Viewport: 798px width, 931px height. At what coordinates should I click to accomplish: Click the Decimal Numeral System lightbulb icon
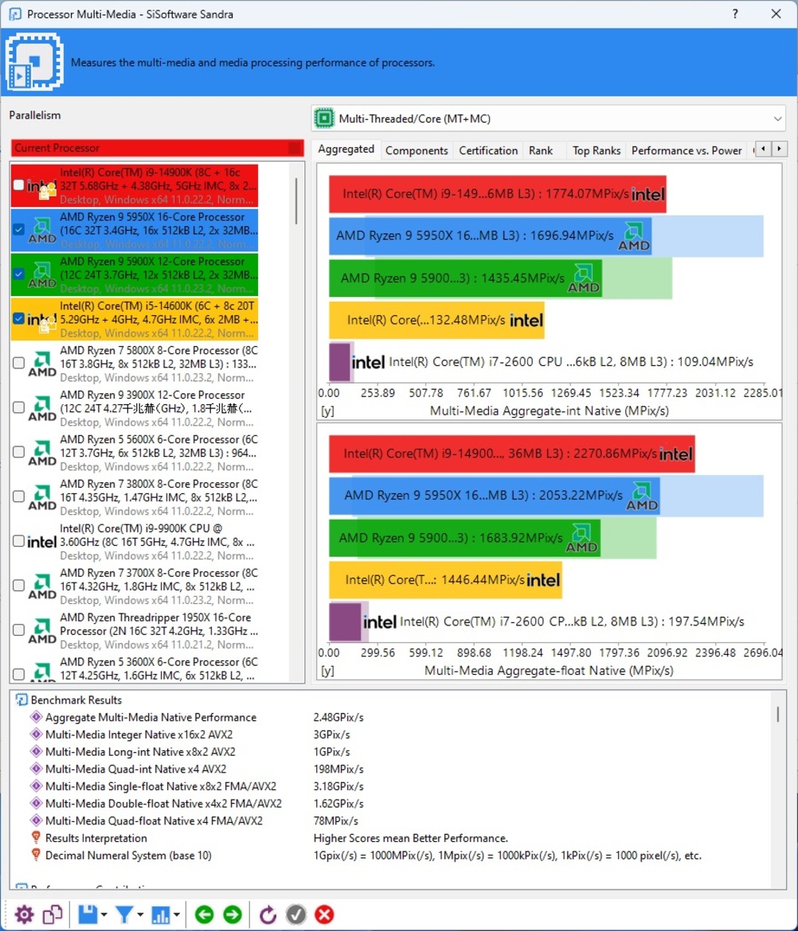[x=36, y=855]
